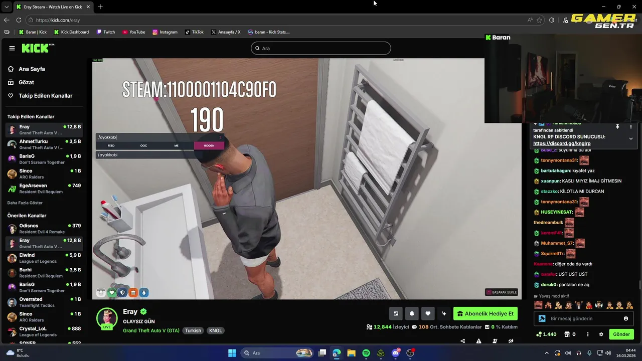Select the KNGL tag
This screenshot has width=642, height=361.
(215, 331)
